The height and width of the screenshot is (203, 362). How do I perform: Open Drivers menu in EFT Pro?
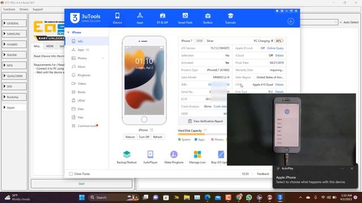[24, 10]
